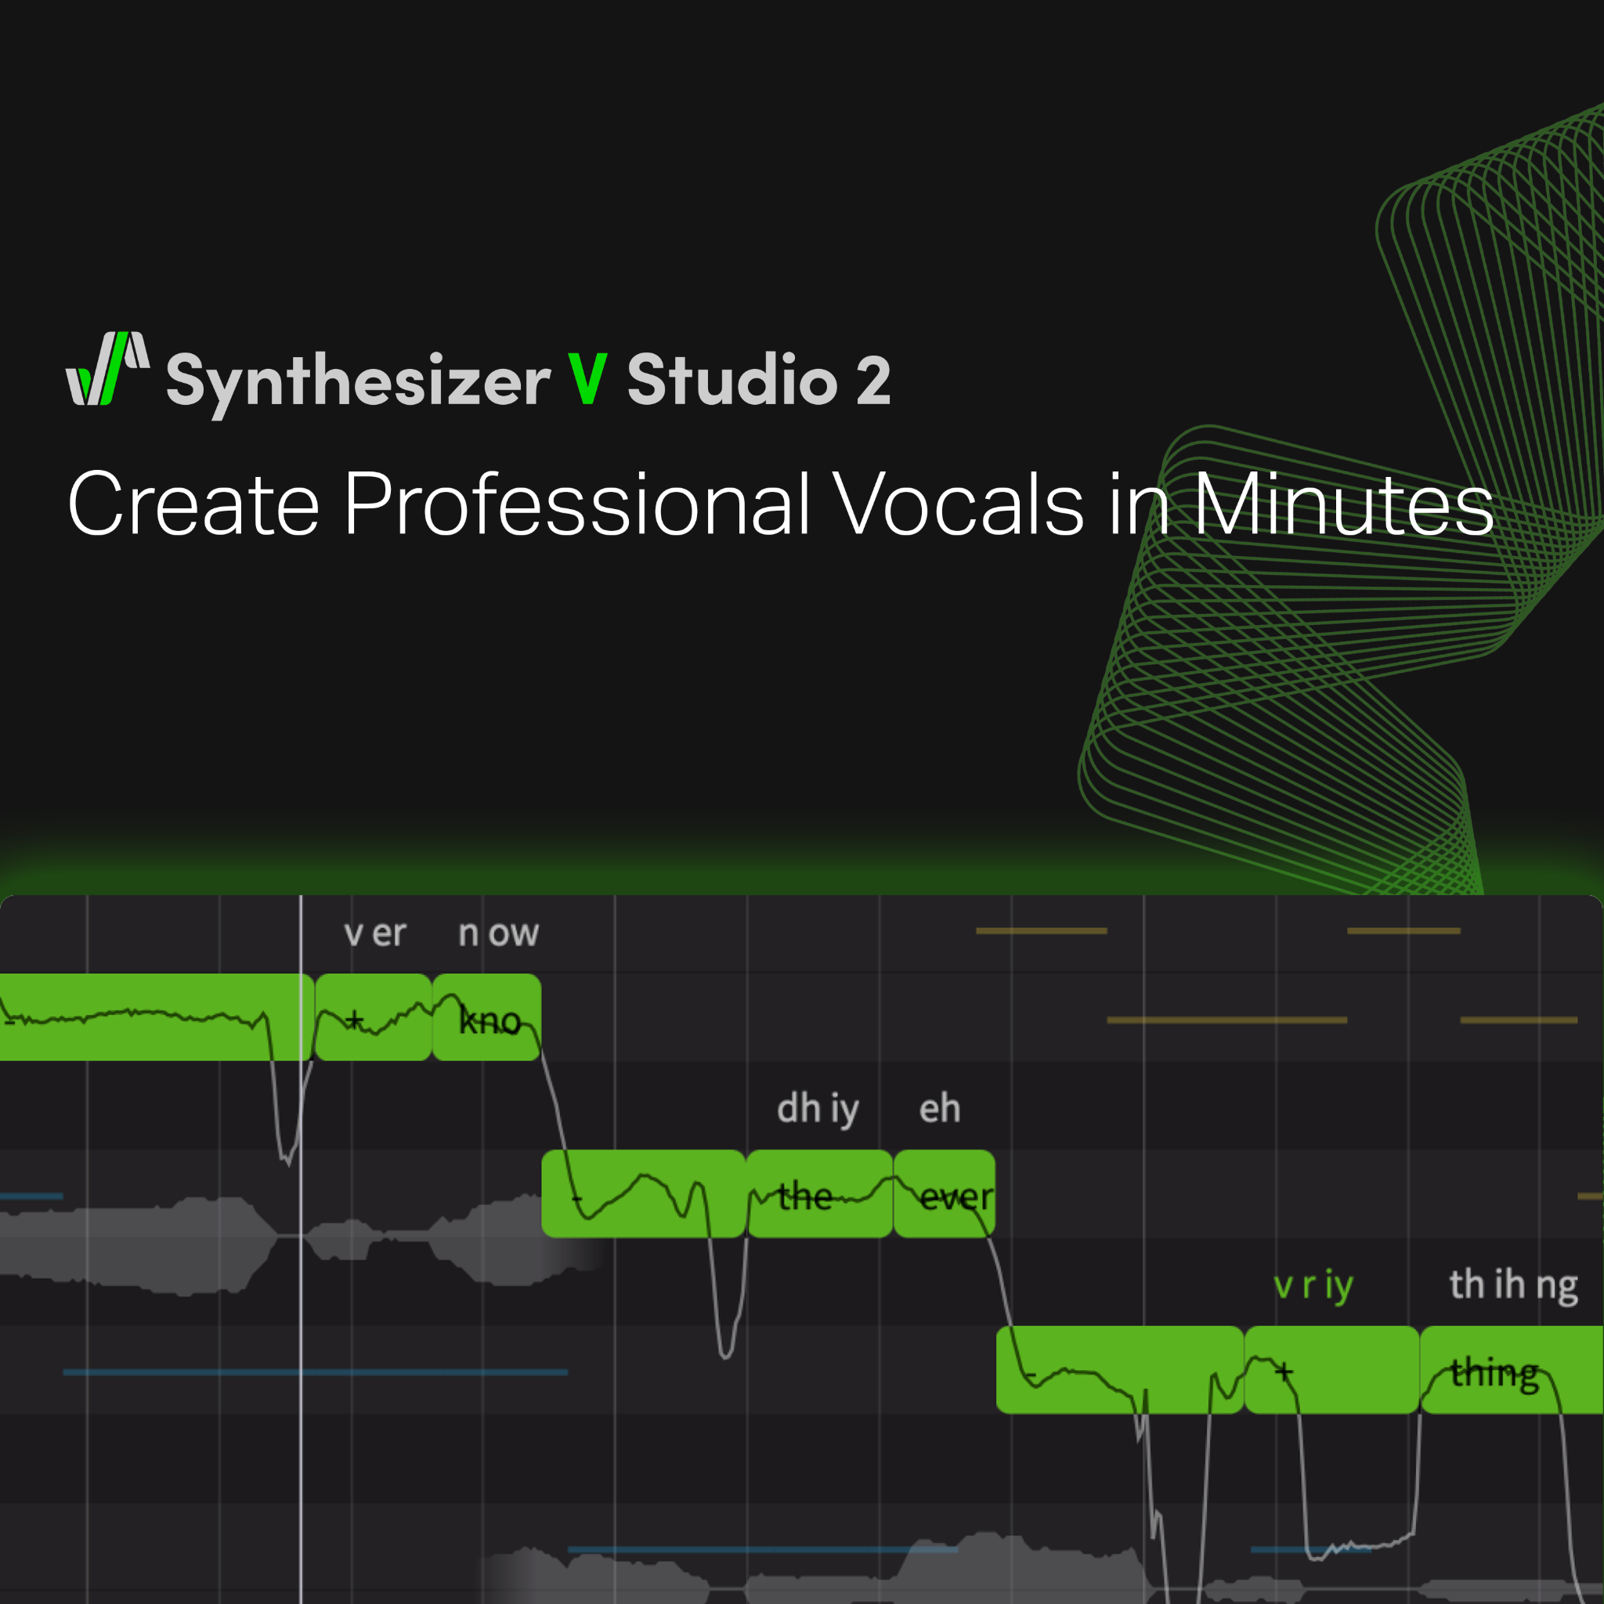The height and width of the screenshot is (1604, 1604).
Task: Select the "thing" note block
Action: pos(1511,1369)
